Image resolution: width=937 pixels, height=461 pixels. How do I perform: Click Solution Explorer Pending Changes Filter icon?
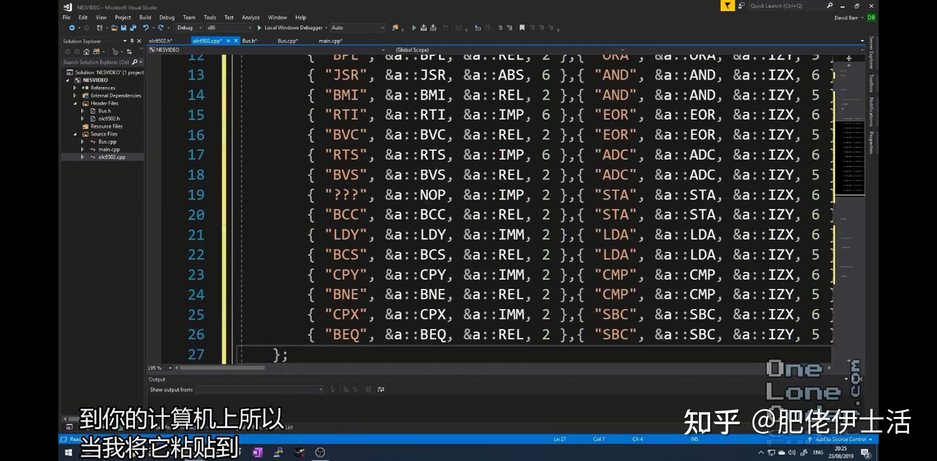pyautogui.click(x=115, y=52)
